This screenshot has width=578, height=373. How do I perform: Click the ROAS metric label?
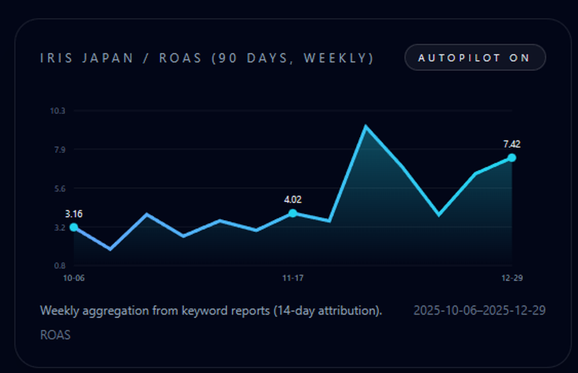click(x=55, y=335)
